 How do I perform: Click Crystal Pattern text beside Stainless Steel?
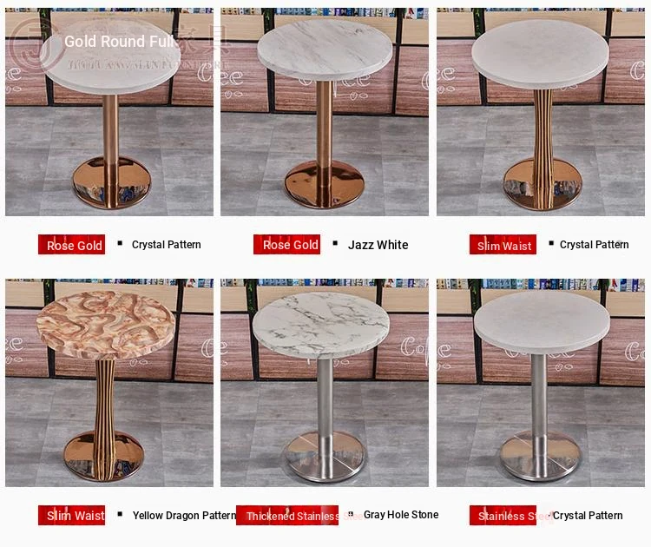588,516
